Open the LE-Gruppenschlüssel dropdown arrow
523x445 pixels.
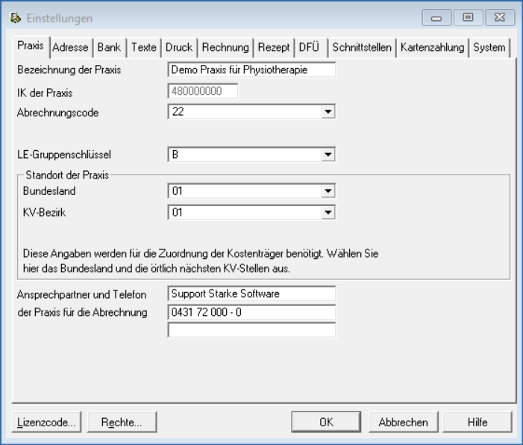tap(328, 155)
